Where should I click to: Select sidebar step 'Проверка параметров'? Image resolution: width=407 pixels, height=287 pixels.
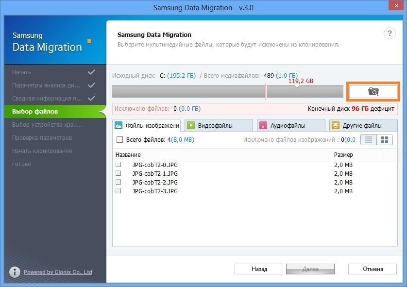click(x=42, y=138)
